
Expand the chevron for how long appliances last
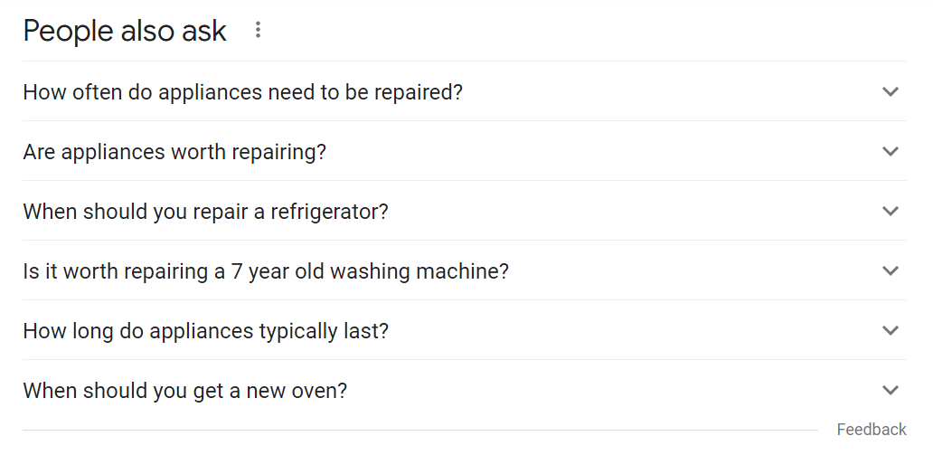[x=891, y=330]
